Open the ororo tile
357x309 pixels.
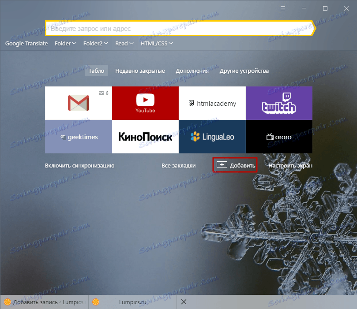(x=279, y=137)
